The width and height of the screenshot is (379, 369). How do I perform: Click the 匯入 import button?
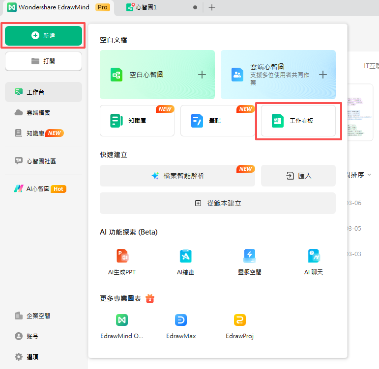(298, 176)
